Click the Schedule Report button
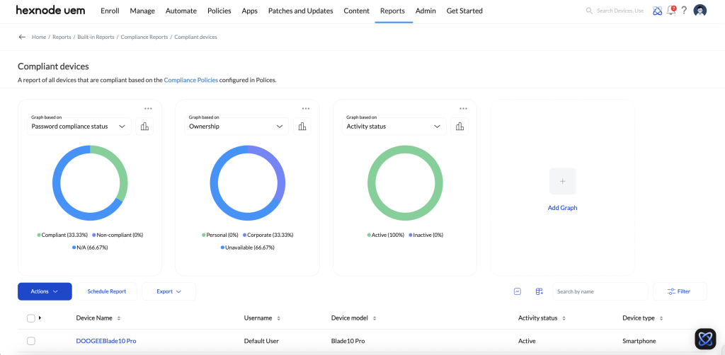The image size is (725, 355). [106, 291]
